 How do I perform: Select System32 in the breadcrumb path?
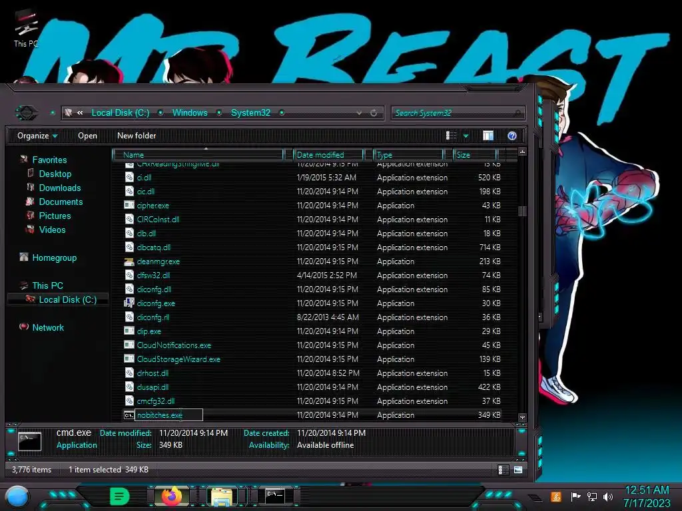(250, 113)
